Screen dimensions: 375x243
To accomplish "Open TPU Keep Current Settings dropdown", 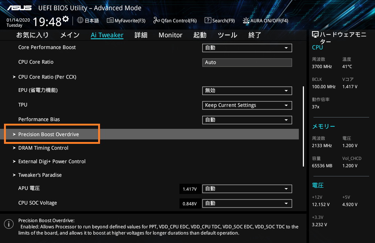I will point(247,105).
